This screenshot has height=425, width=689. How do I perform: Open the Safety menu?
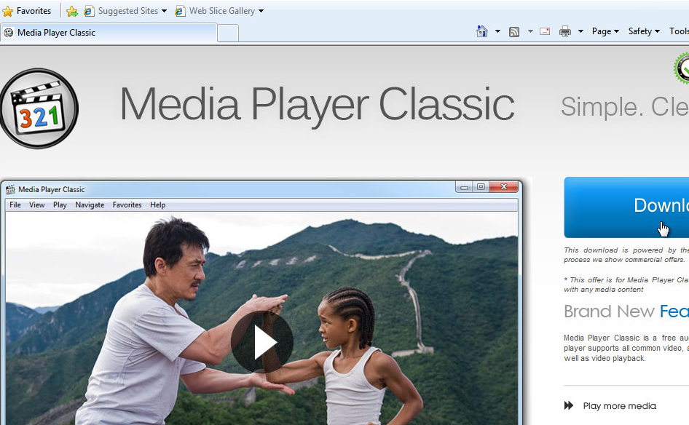pos(644,31)
